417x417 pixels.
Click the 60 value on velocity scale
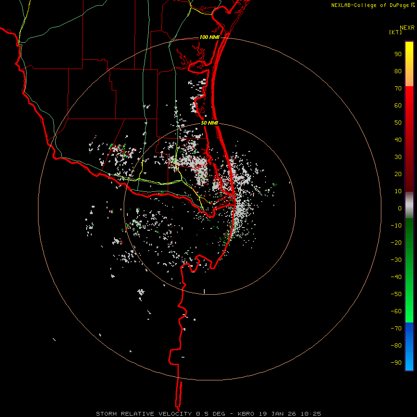398,105
